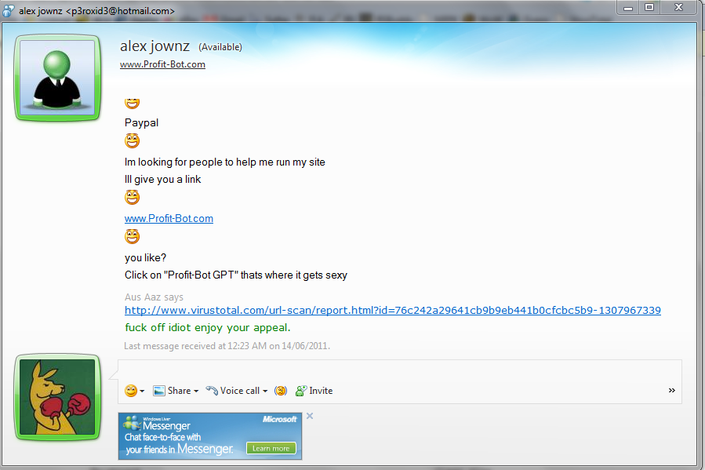Open the emoticon picker smiley icon

131,391
